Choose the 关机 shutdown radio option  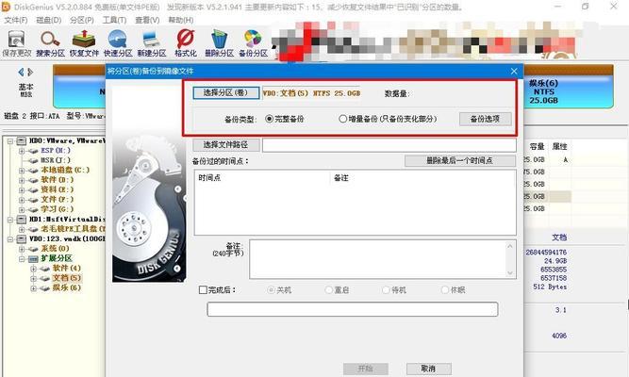[272, 289]
